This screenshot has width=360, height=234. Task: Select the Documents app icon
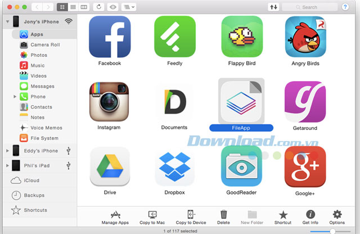click(x=174, y=102)
